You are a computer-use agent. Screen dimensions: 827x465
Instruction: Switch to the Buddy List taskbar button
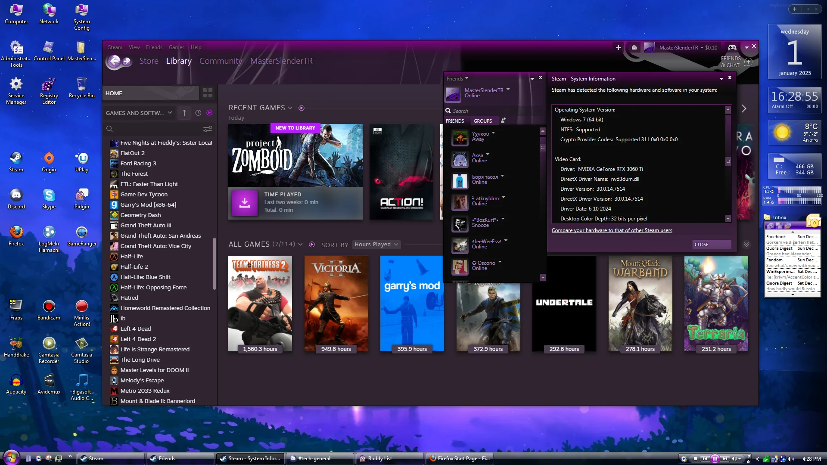click(x=390, y=459)
